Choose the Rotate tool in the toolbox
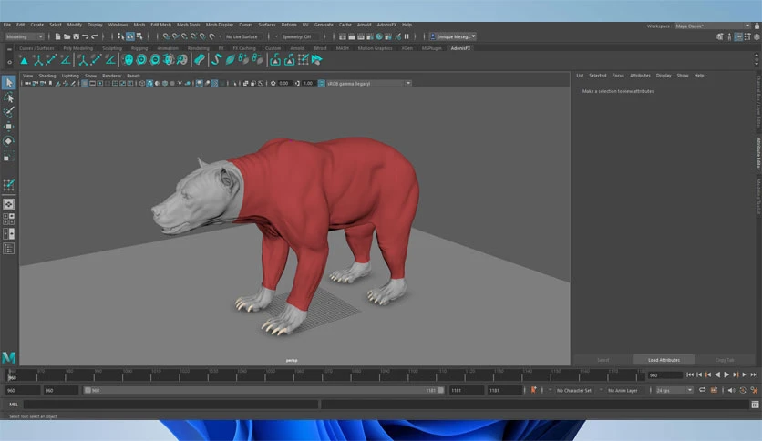The width and height of the screenshot is (762, 441). point(9,141)
